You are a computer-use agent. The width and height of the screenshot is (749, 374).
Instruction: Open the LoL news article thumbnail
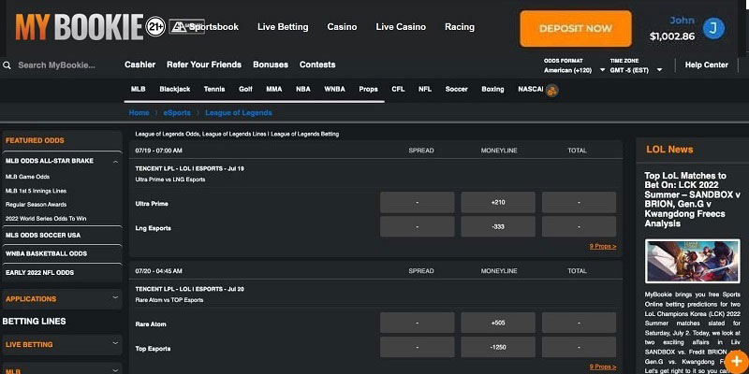point(692,261)
